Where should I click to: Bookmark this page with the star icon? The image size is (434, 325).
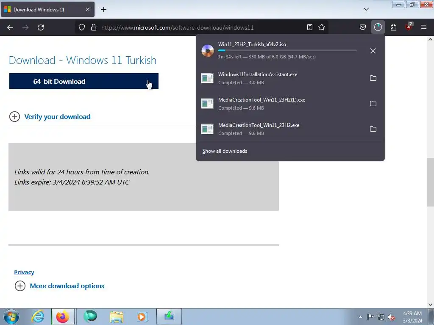point(322,27)
